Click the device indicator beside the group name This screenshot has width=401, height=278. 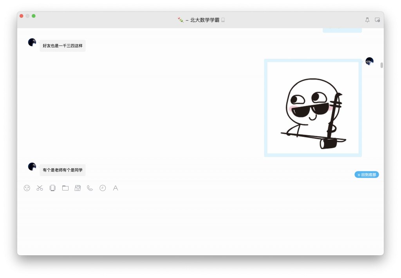pyautogui.click(x=223, y=20)
